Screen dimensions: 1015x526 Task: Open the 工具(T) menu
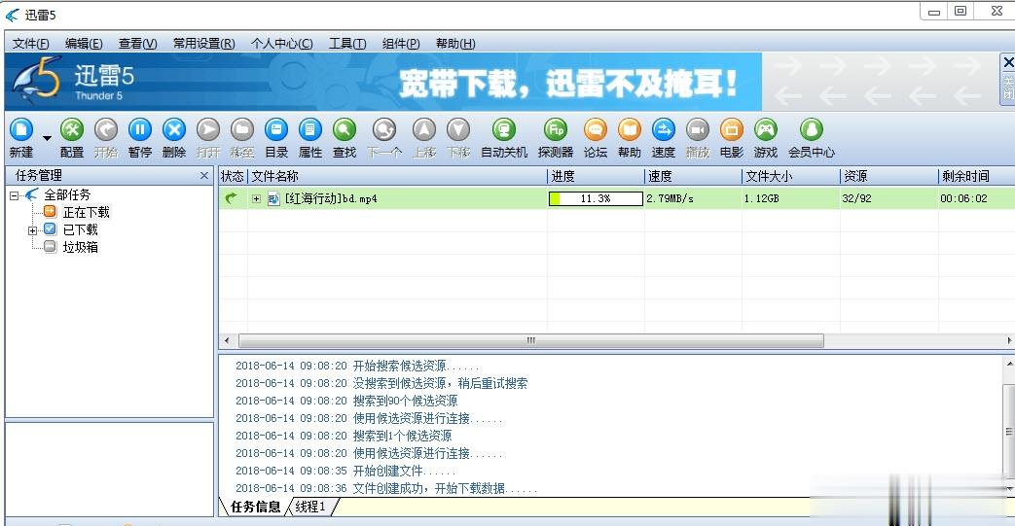click(347, 44)
